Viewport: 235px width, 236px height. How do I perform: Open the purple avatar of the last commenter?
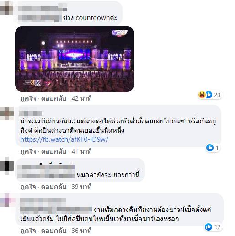[7, 200]
